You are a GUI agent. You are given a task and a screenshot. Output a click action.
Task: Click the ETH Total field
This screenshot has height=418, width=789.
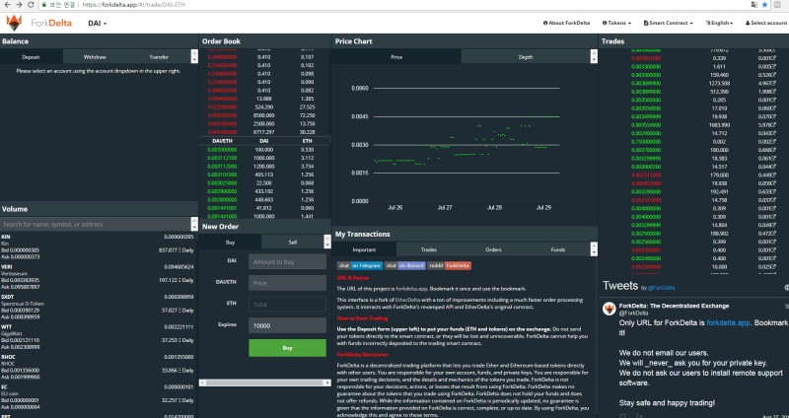[287, 305]
